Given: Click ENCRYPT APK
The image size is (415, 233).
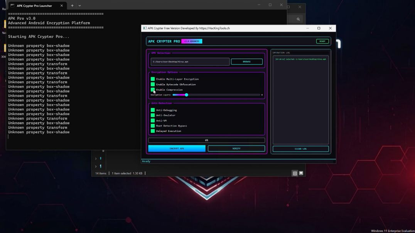Looking at the screenshot, I should 176,148.
